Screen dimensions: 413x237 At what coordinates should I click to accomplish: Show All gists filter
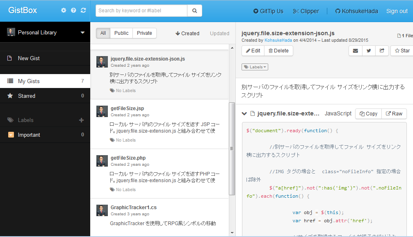coord(103,33)
